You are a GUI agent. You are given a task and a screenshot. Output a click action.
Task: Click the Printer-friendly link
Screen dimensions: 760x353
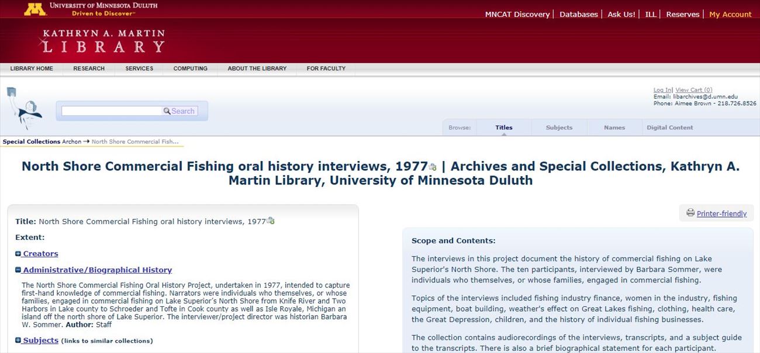click(721, 214)
